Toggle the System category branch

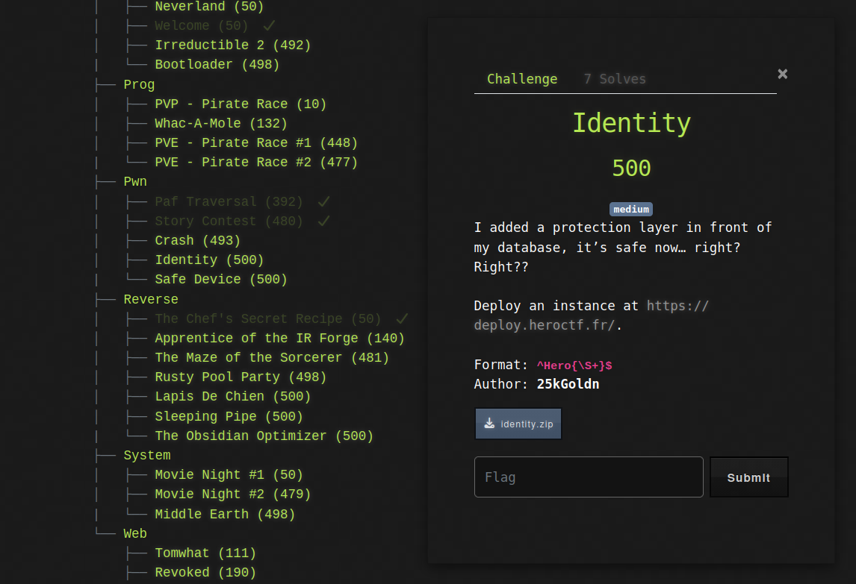click(x=146, y=456)
